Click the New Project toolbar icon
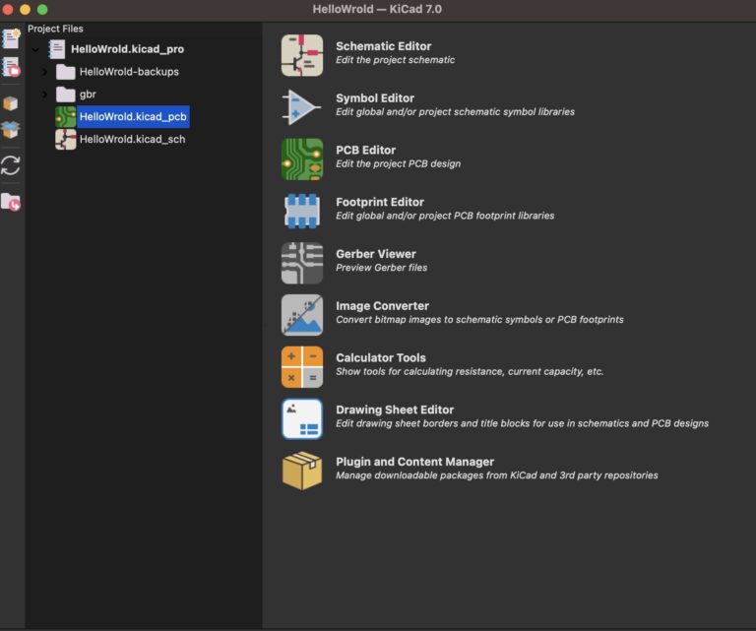This screenshot has width=756, height=631. point(11,39)
